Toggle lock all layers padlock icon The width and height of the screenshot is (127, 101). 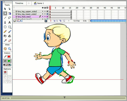pyautogui.click(x=45, y=8)
